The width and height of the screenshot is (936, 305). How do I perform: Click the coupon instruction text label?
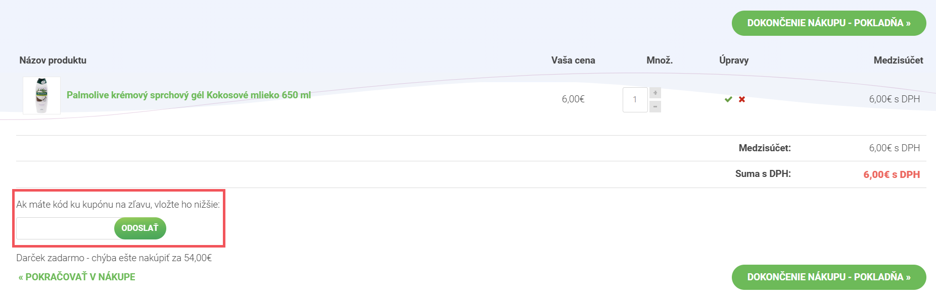coord(118,204)
